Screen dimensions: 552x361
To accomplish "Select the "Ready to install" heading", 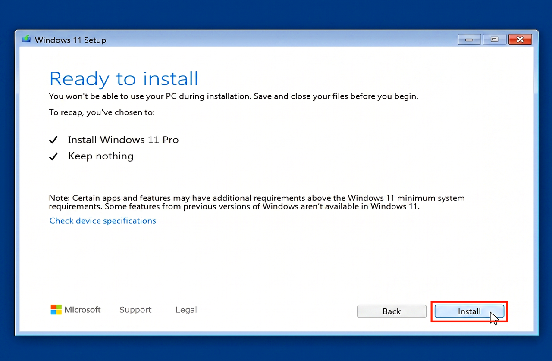I will click(124, 79).
